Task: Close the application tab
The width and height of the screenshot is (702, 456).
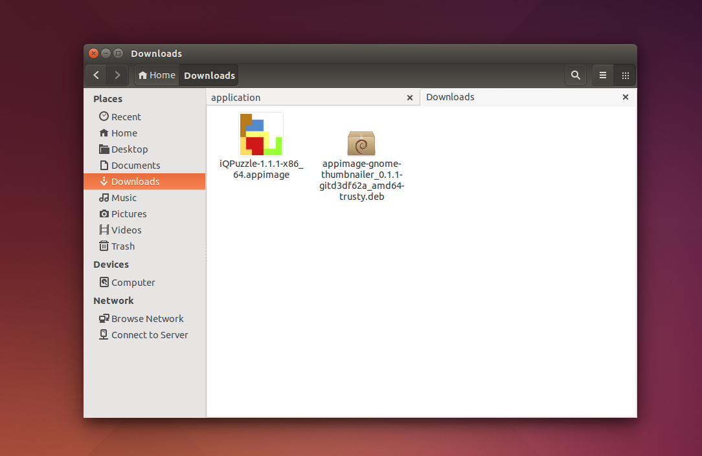Action: pos(410,98)
